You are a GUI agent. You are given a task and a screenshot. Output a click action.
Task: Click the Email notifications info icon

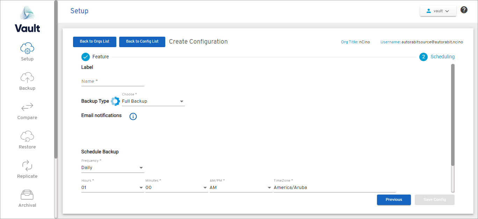[x=133, y=117]
